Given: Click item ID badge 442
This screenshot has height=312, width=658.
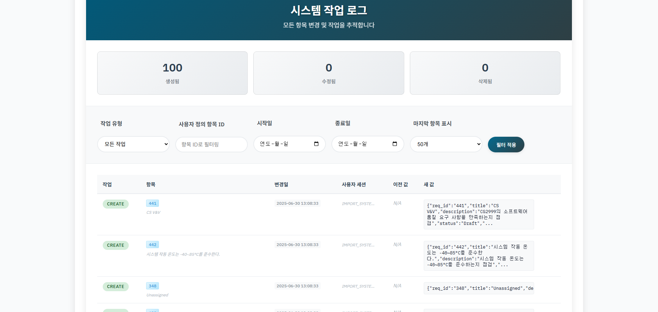Looking at the screenshot, I should pyautogui.click(x=152, y=245).
